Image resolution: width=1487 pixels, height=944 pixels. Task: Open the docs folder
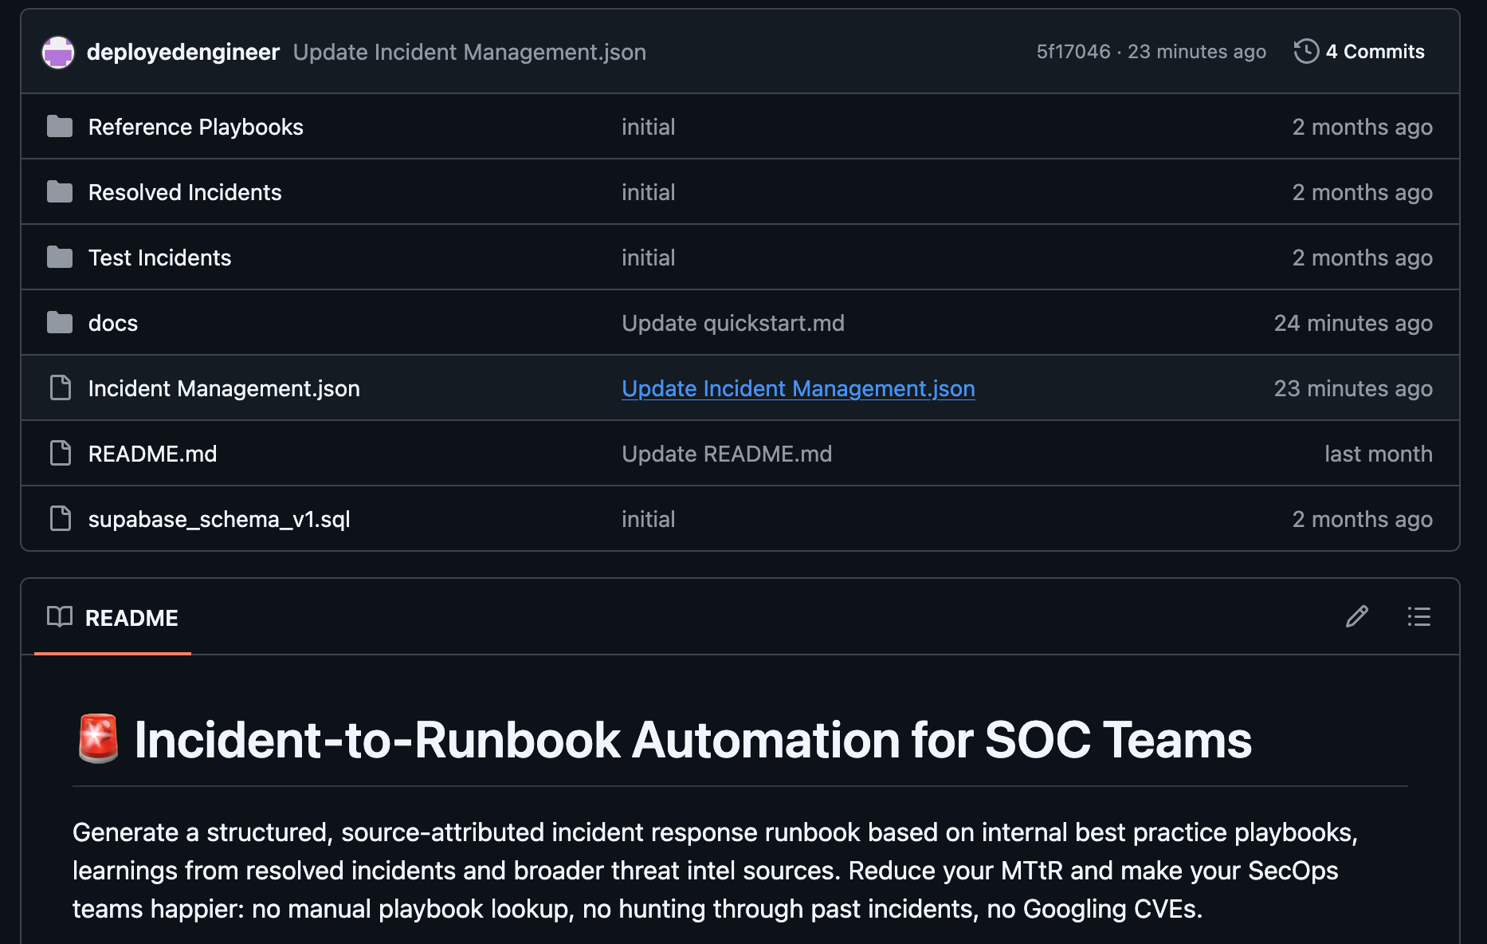pos(113,323)
